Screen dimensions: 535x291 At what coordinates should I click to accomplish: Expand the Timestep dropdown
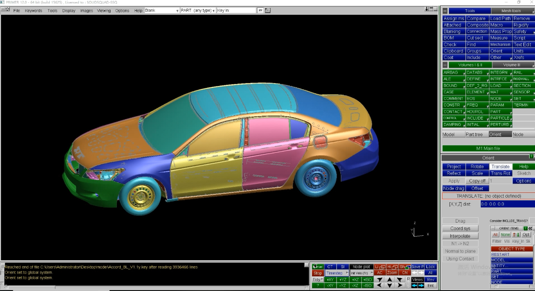[x=336, y=273]
